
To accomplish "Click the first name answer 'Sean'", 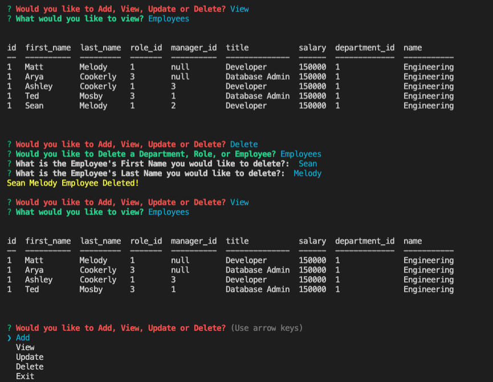I will [x=308, y=163].
